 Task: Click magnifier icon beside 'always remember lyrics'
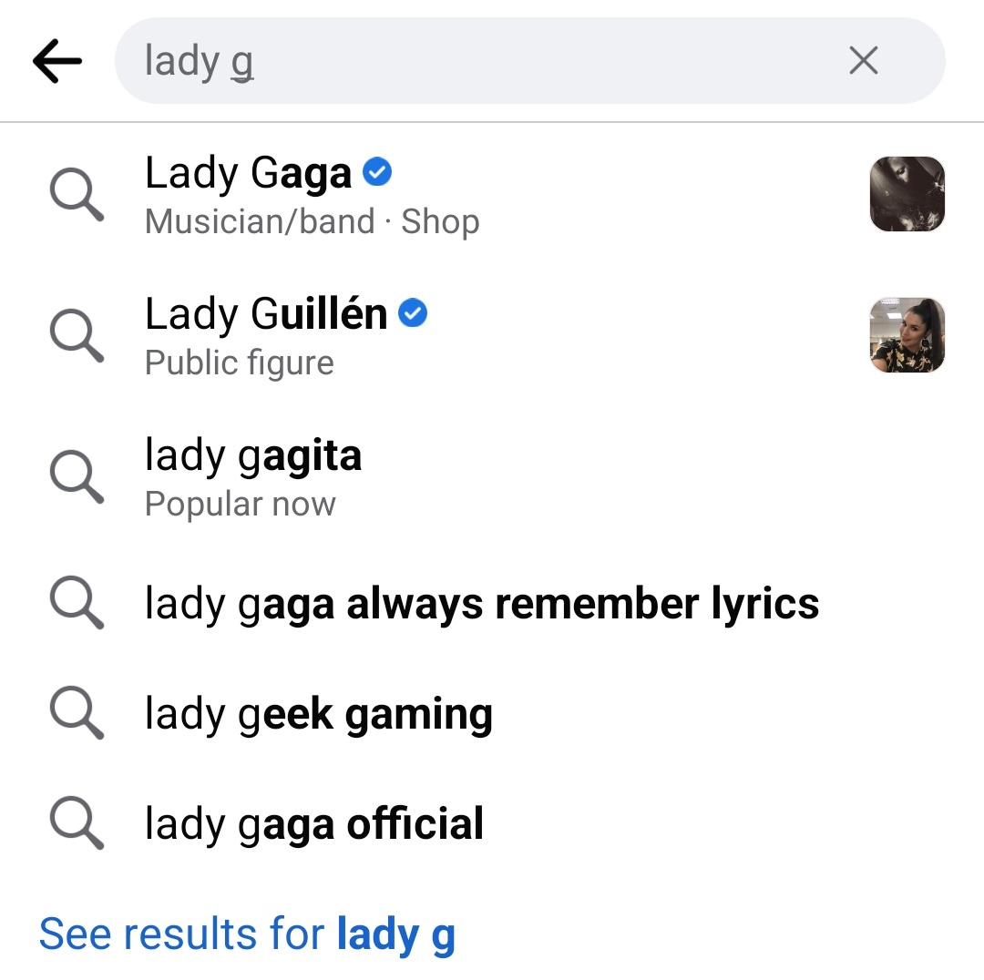77,603
